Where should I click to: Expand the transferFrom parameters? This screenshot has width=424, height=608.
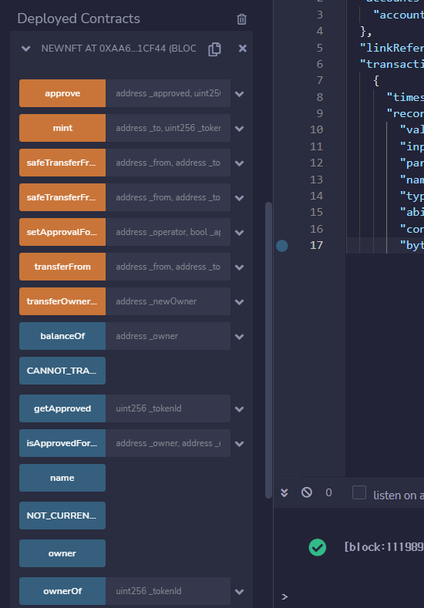coord(240,267)
